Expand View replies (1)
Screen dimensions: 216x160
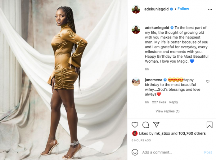[x=168, y=111]
